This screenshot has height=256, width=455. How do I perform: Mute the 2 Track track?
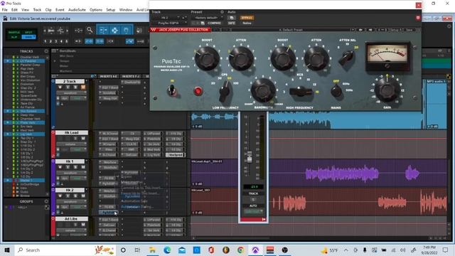click(83, 87)
